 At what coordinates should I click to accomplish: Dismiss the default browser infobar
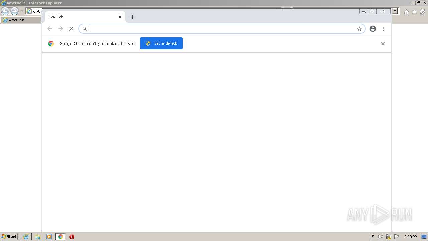pyautogui.click(x=383, y=44)
